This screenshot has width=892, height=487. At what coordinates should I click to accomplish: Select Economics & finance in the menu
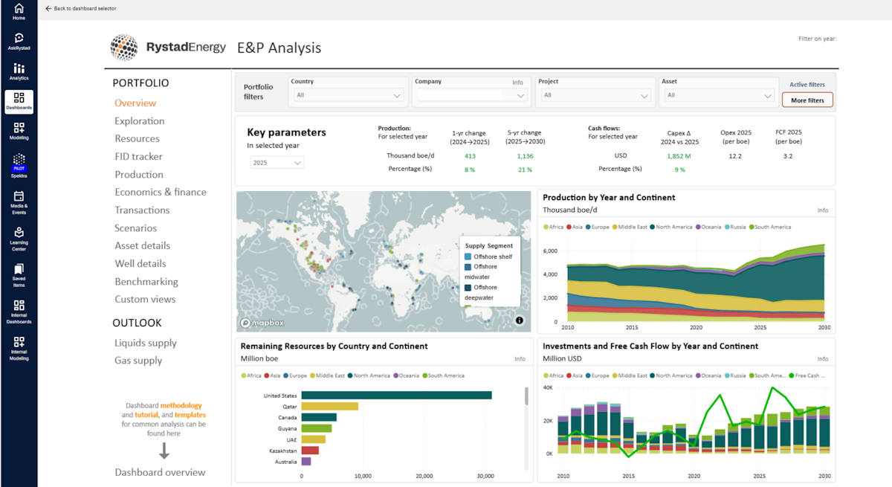[x=161, y=192]
